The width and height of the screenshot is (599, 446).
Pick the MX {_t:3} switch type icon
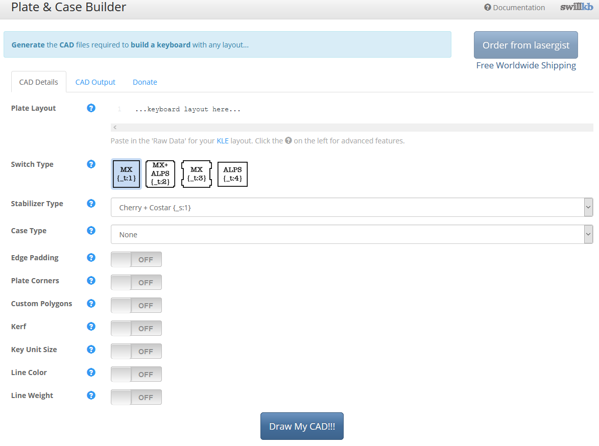197,174
